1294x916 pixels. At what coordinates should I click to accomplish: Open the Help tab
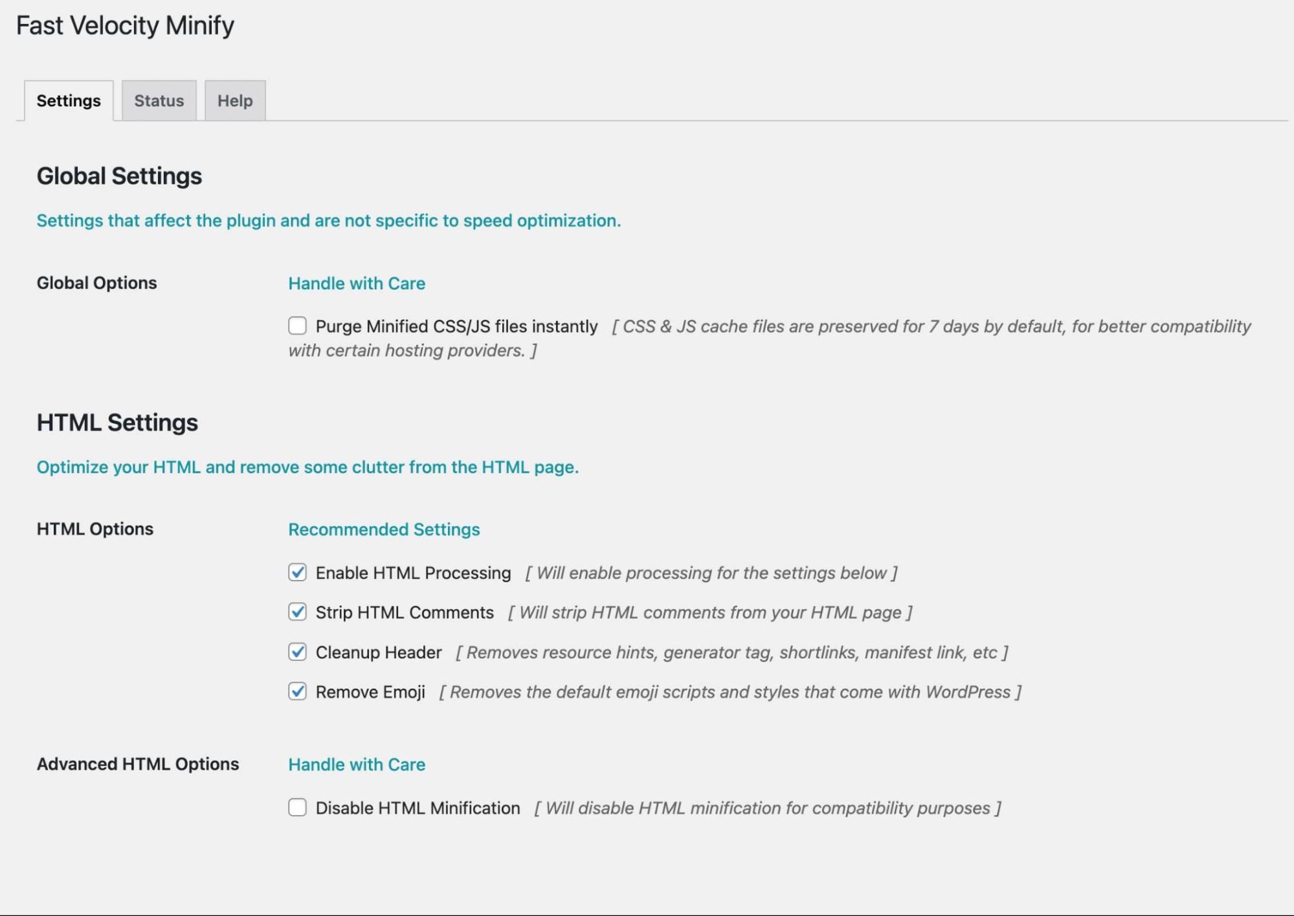(234, 100)
